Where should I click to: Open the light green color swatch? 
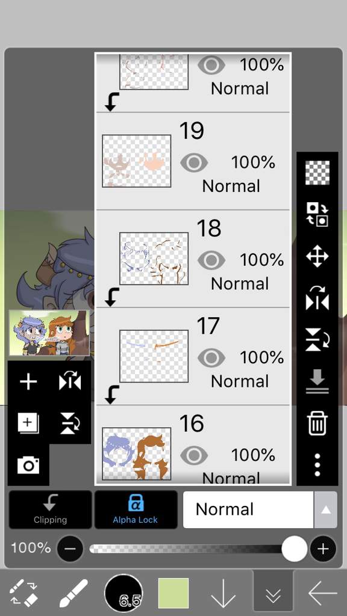click(x=173, y=593)
